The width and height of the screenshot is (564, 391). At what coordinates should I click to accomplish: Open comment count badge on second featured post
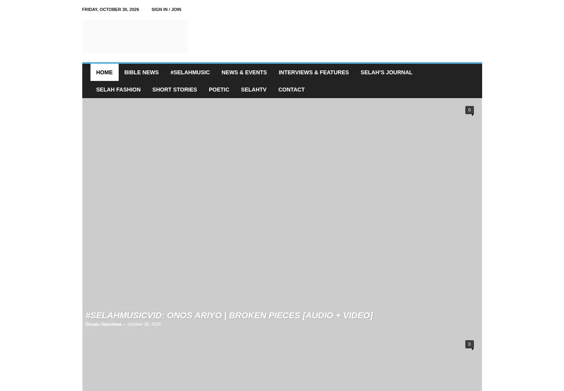tap(469, 344)
